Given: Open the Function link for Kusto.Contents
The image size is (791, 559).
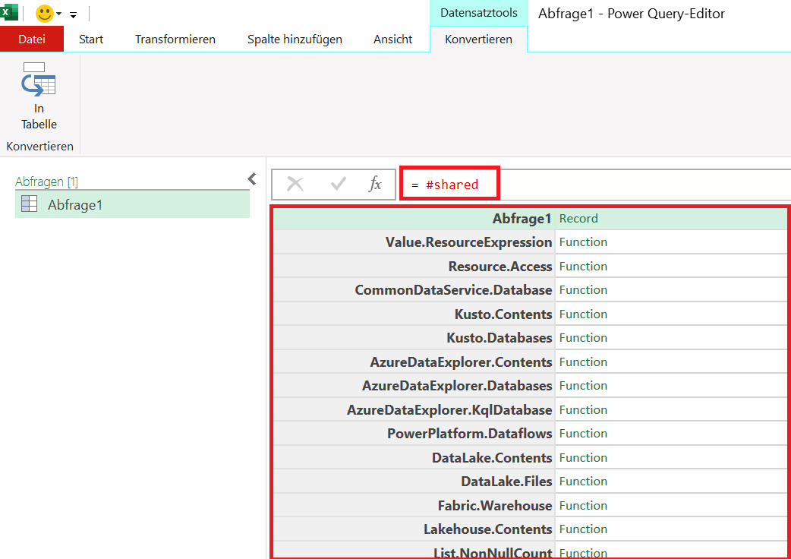Looking at the screenshot, I should (583, 314).
